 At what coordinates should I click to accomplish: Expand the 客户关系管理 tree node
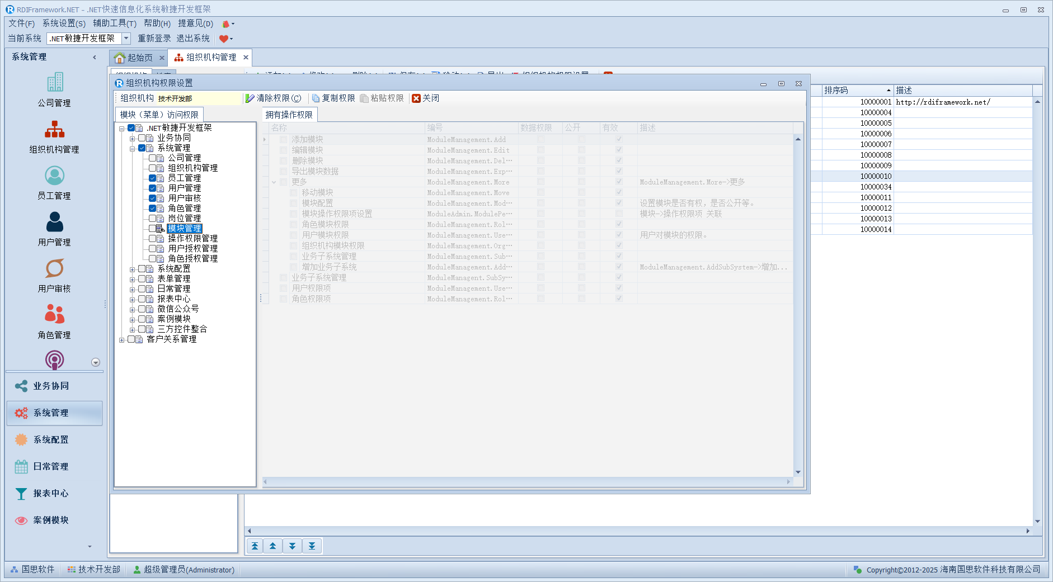click(122, 340)
